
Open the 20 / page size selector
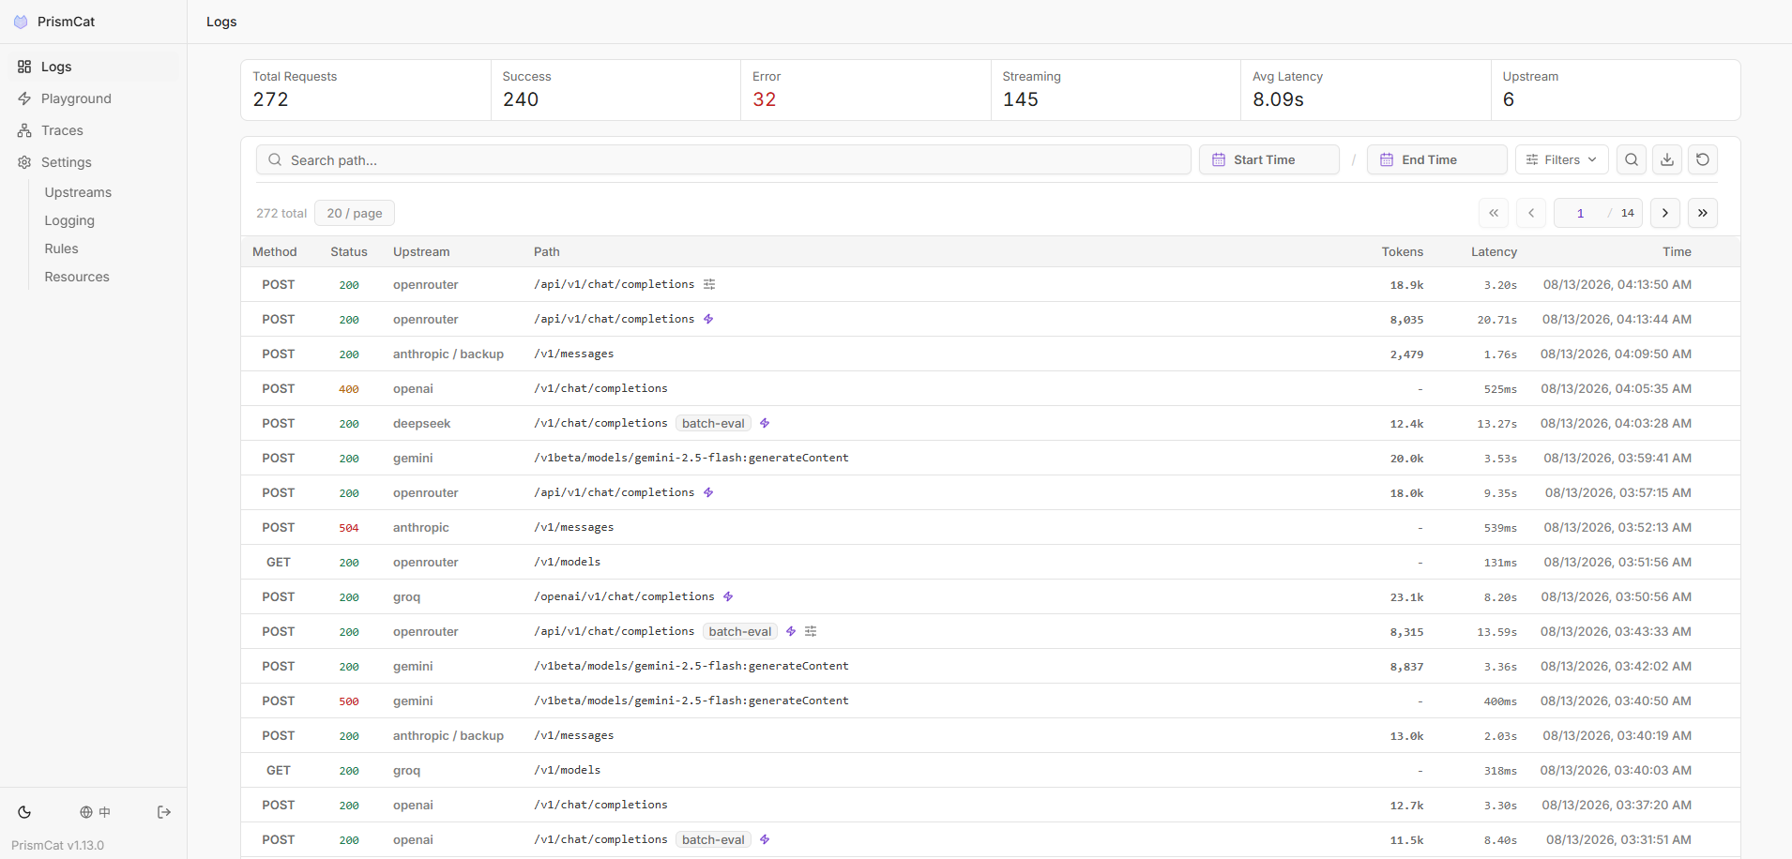(355, 213)
